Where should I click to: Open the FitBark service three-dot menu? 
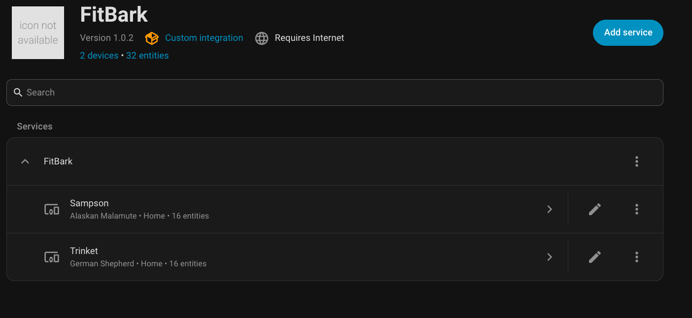[637, 161]
